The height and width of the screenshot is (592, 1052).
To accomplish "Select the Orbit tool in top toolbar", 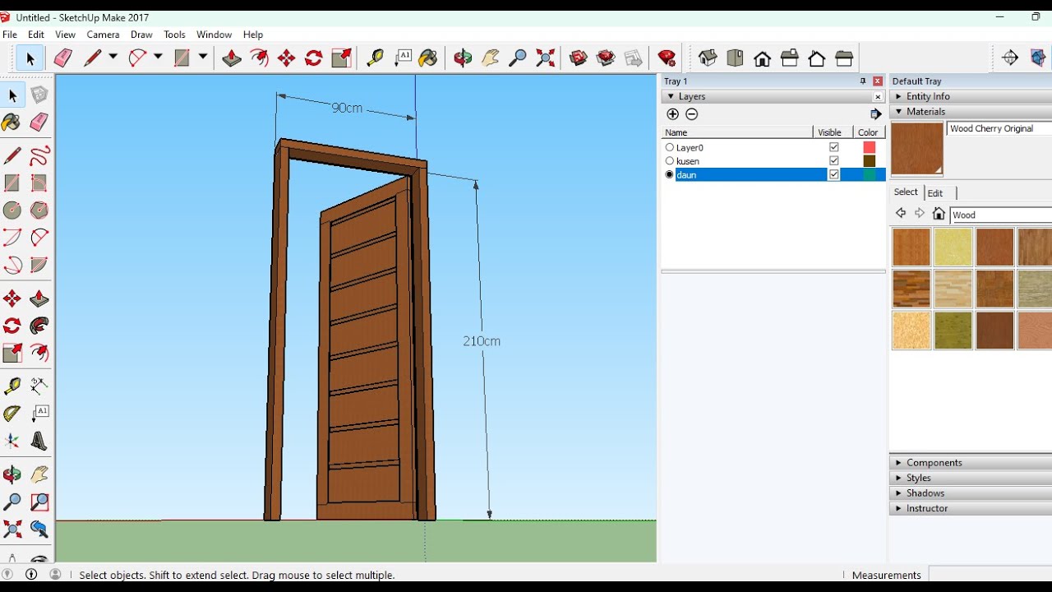I will click(463, 58).
